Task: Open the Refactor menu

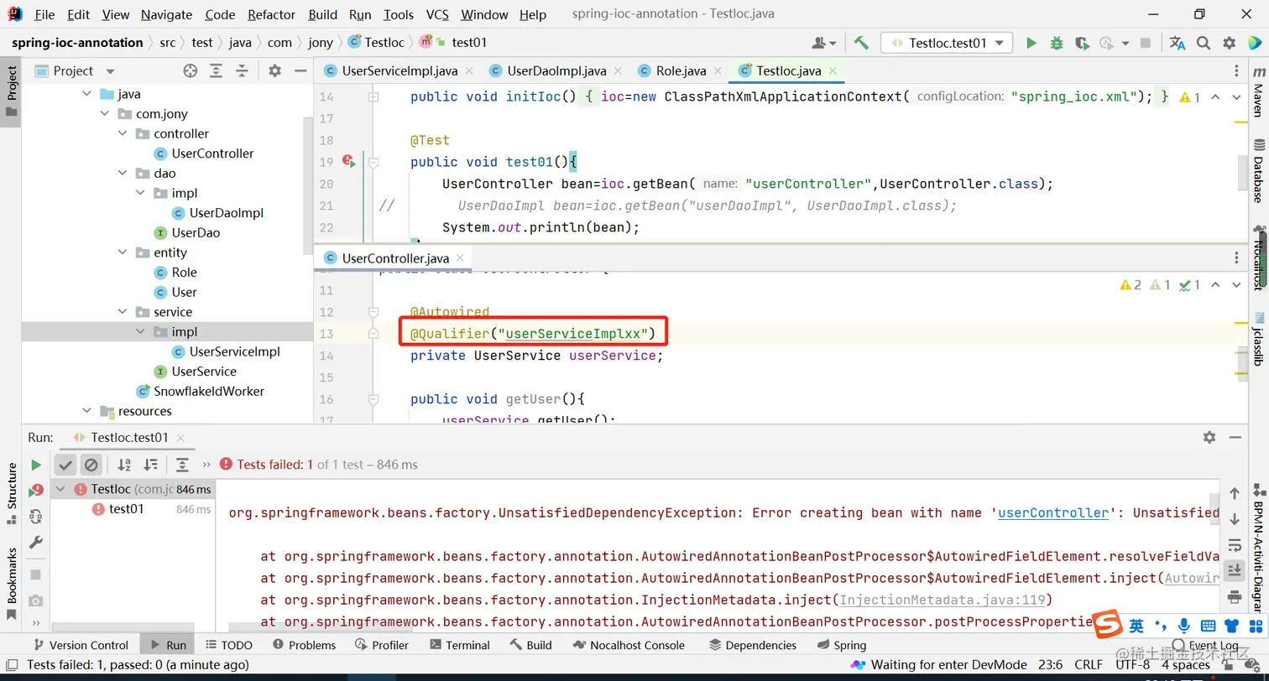Action: click(272, 14)
